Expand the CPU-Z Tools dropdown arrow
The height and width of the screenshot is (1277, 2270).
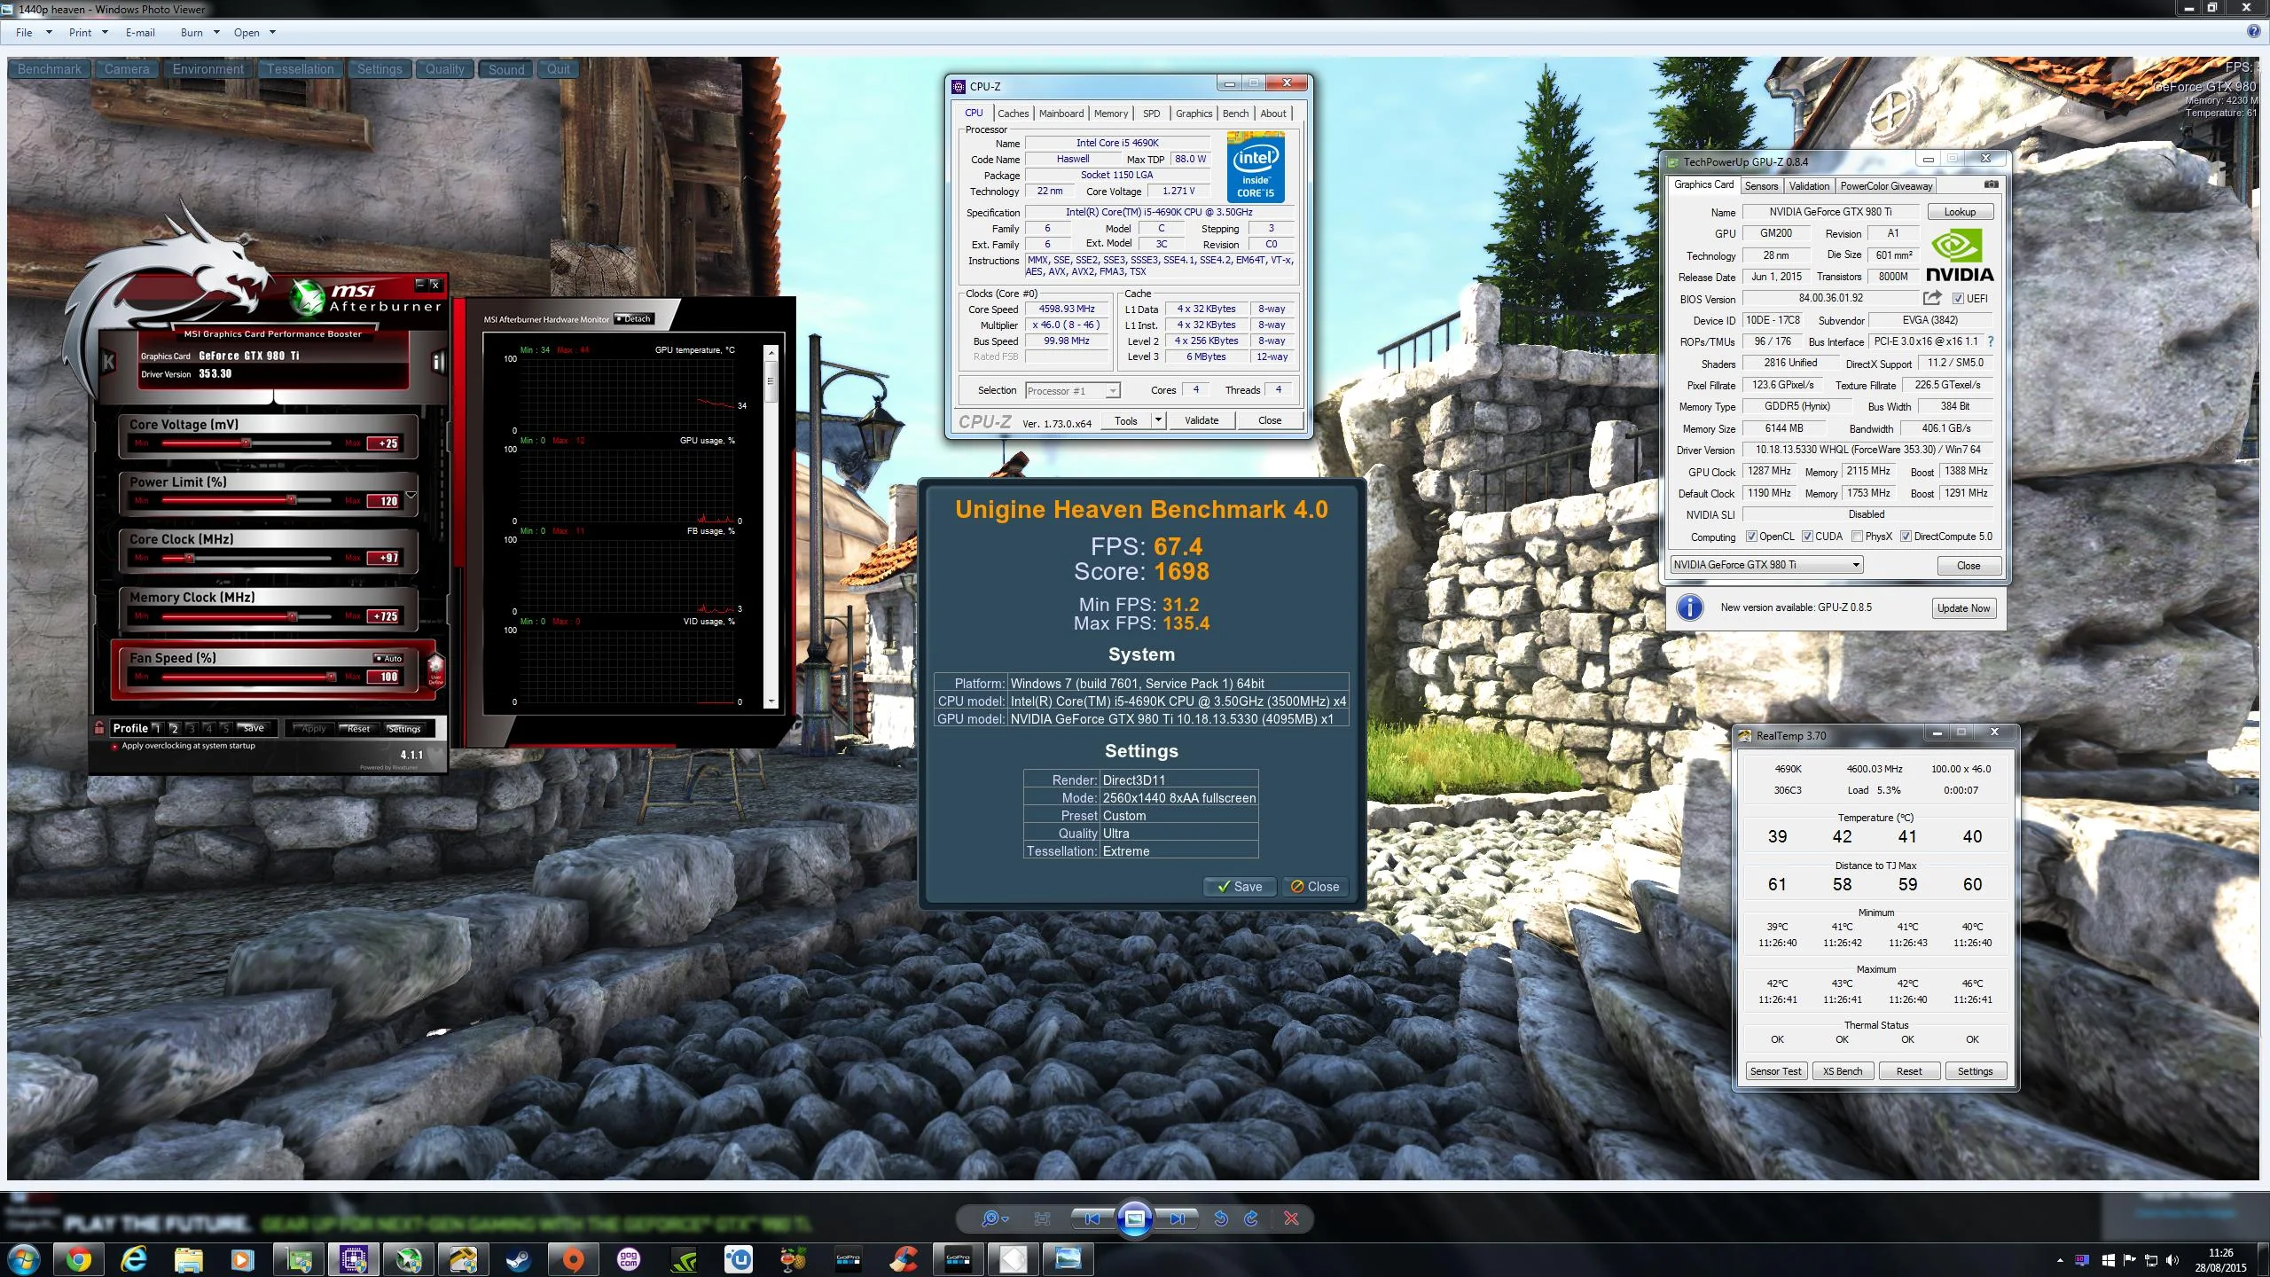(1157, 420)
